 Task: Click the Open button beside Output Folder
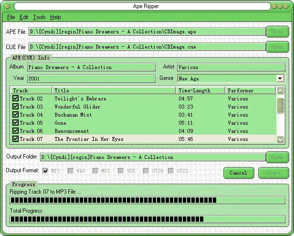tap(277, 157)
